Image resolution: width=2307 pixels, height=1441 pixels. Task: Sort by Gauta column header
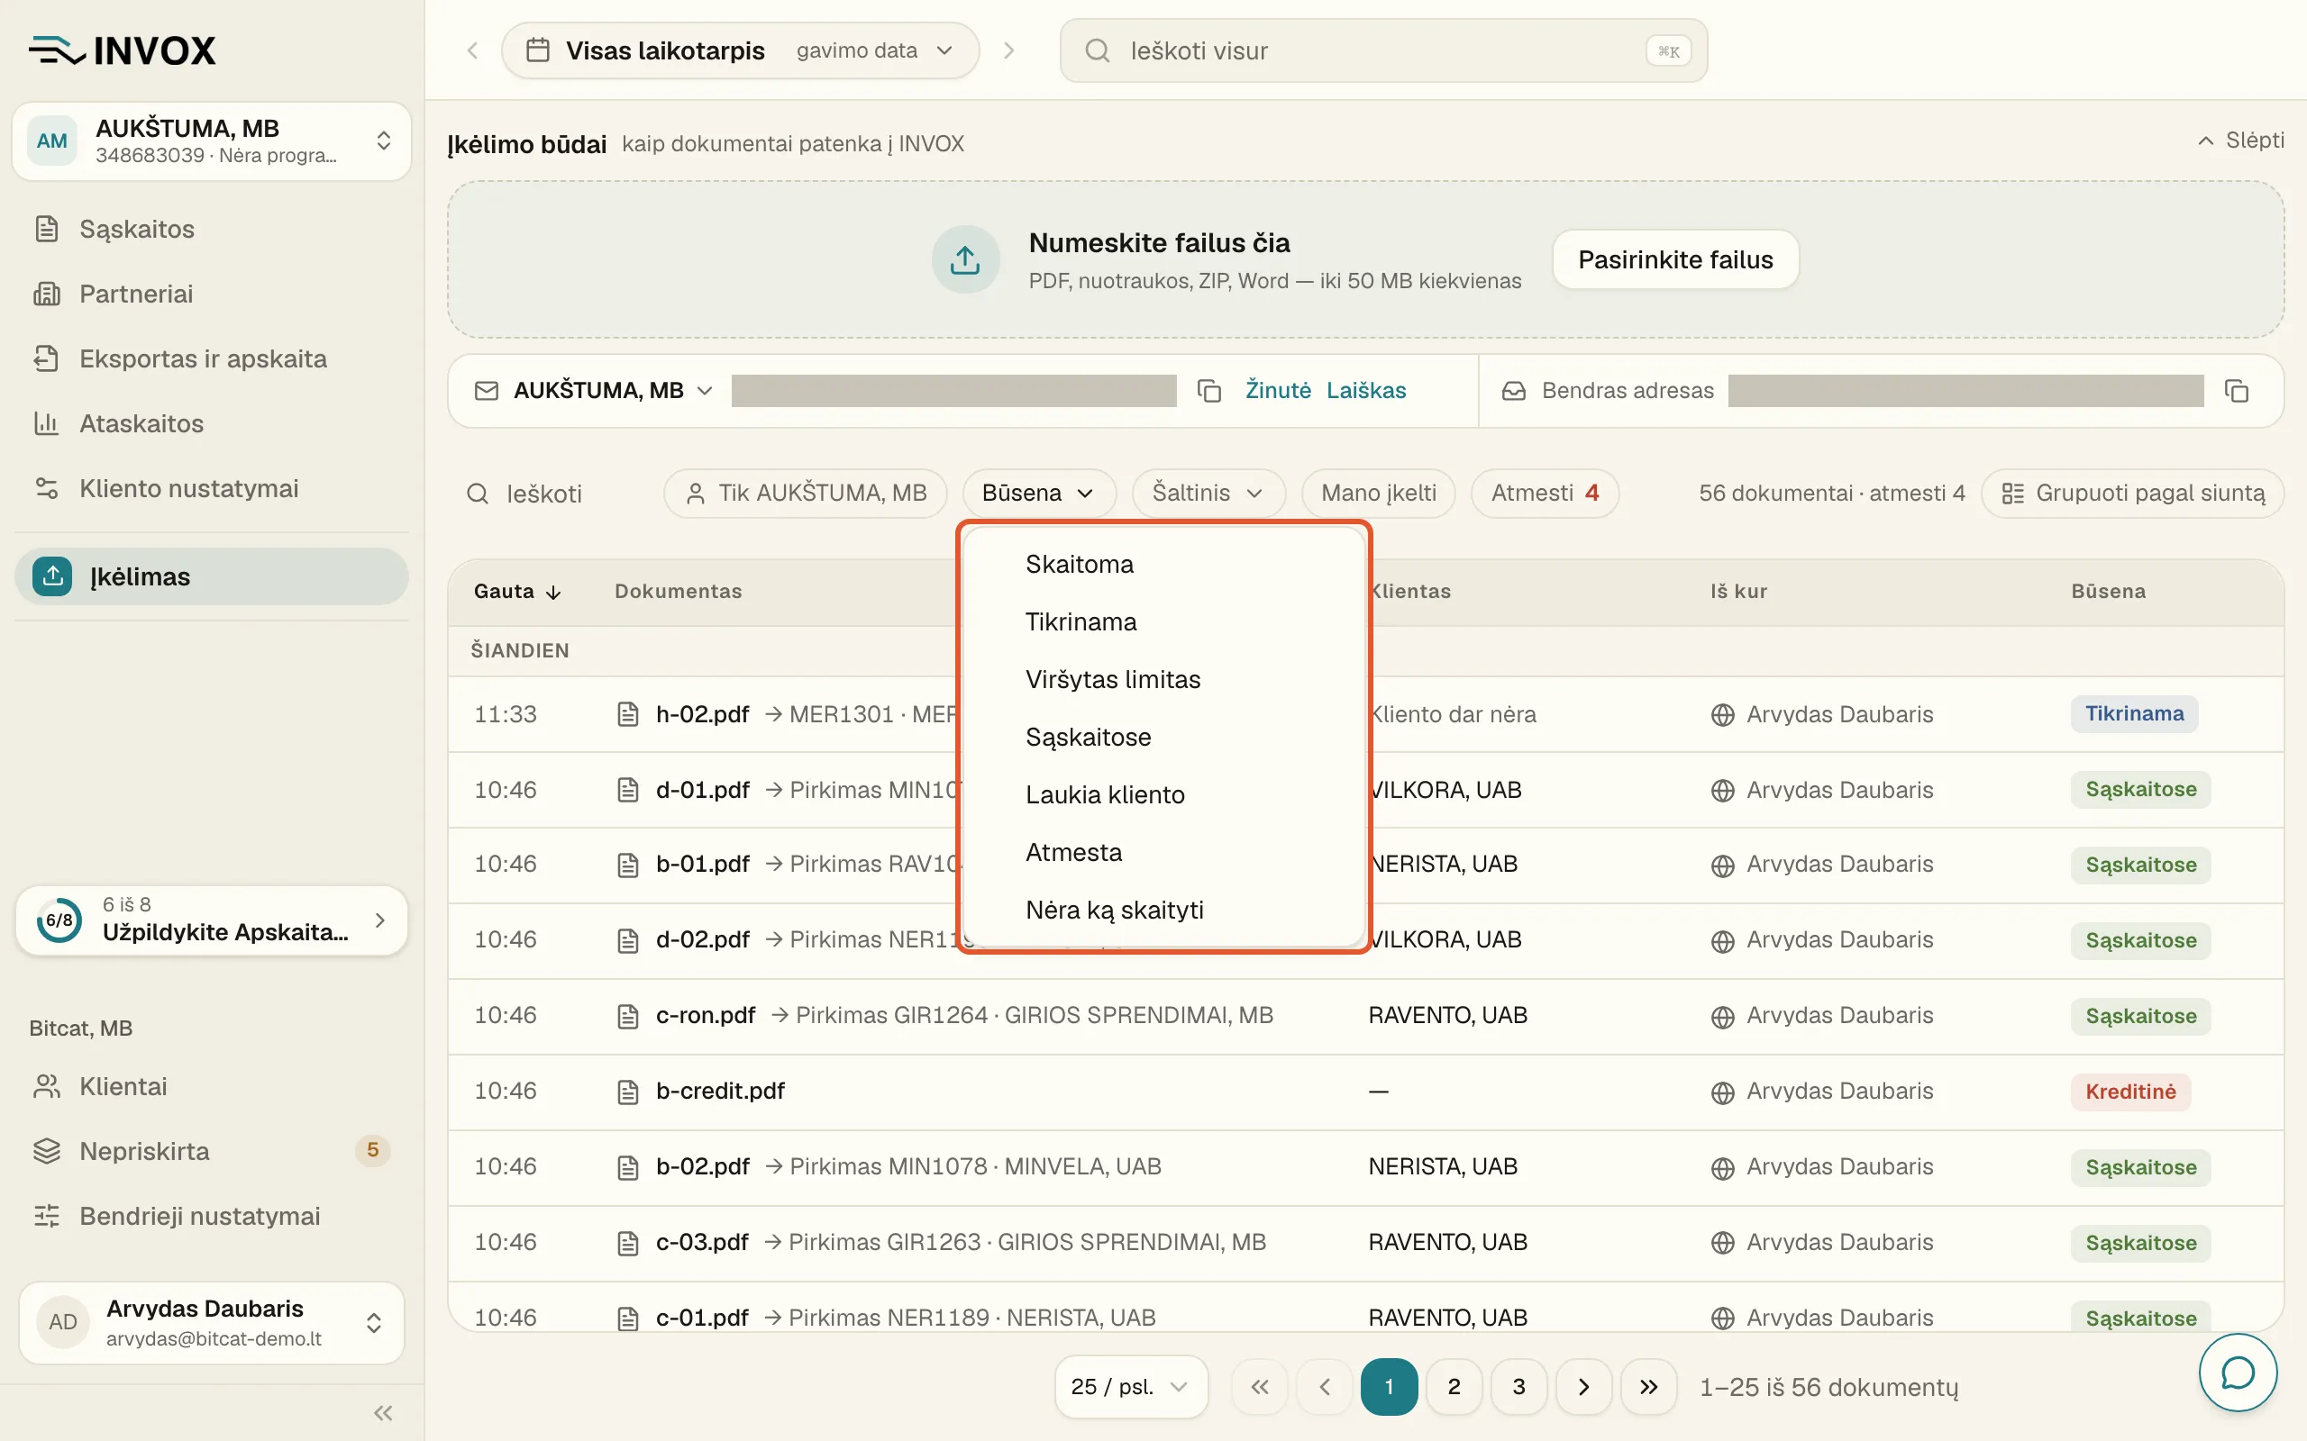point(516,591)
